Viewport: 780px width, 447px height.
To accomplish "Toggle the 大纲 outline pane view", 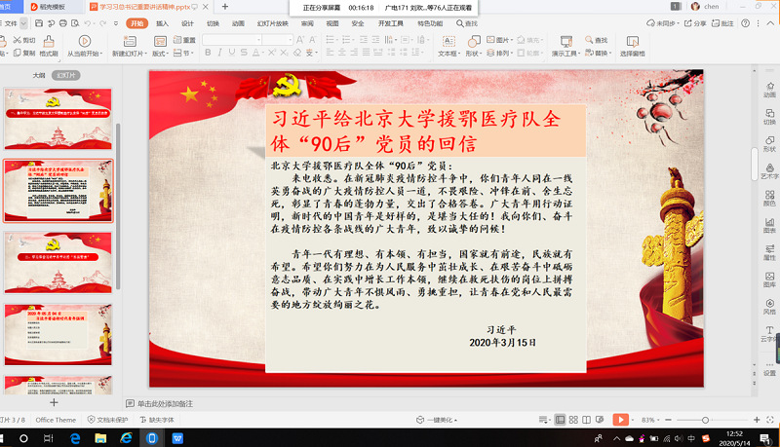I will click(39, 74).
